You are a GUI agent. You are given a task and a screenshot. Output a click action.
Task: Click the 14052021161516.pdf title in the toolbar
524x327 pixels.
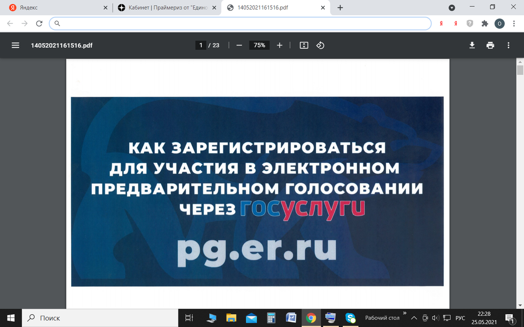pos(62,45)
